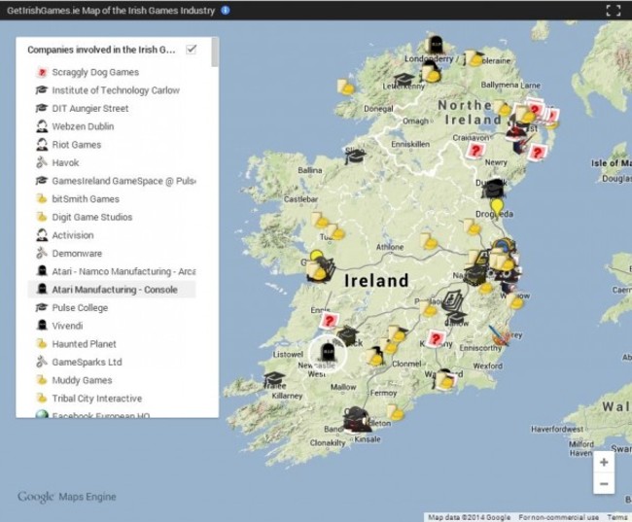Enter fullscreen with the top-right icon

point(614,11)
